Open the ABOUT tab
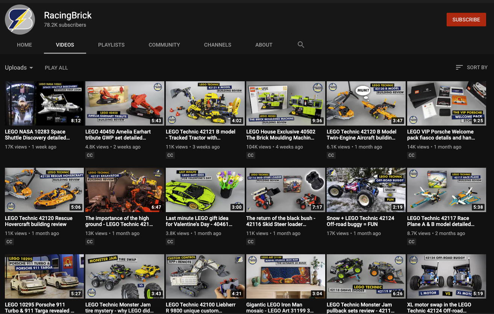 tap(264, 45)
